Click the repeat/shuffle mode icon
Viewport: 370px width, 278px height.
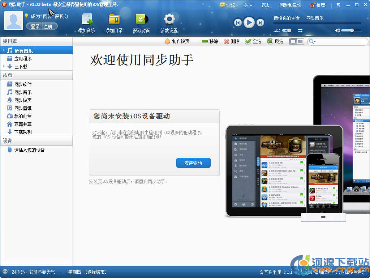click(x=300, y=30)
